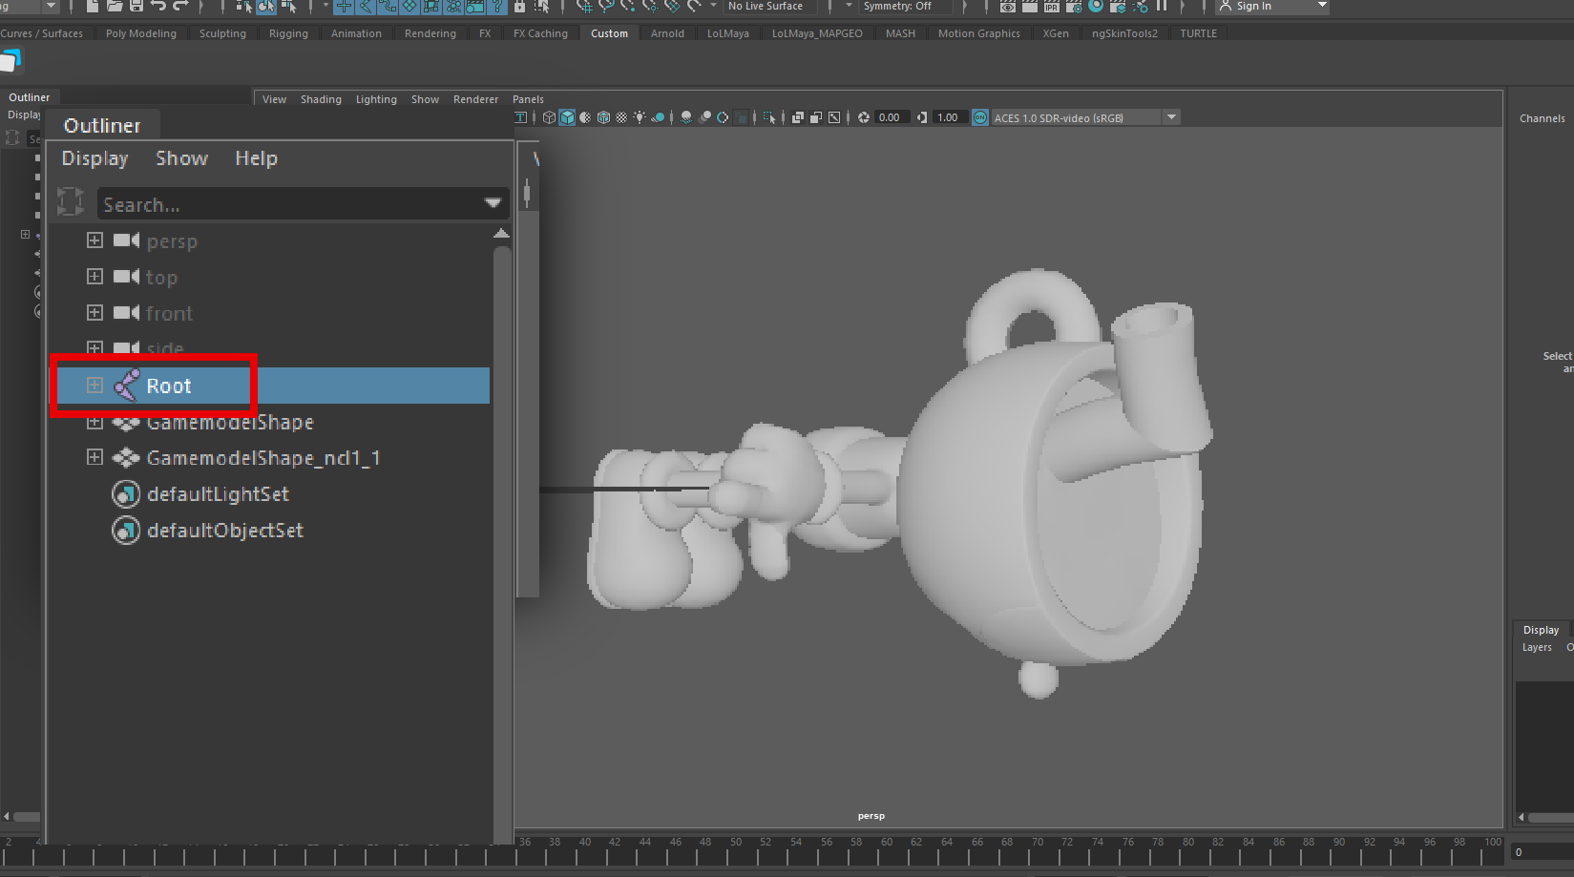This screenshot has height=877, width=1574.
Task: Switch to the Sculpting shelf tab
Action: (222, 33)
